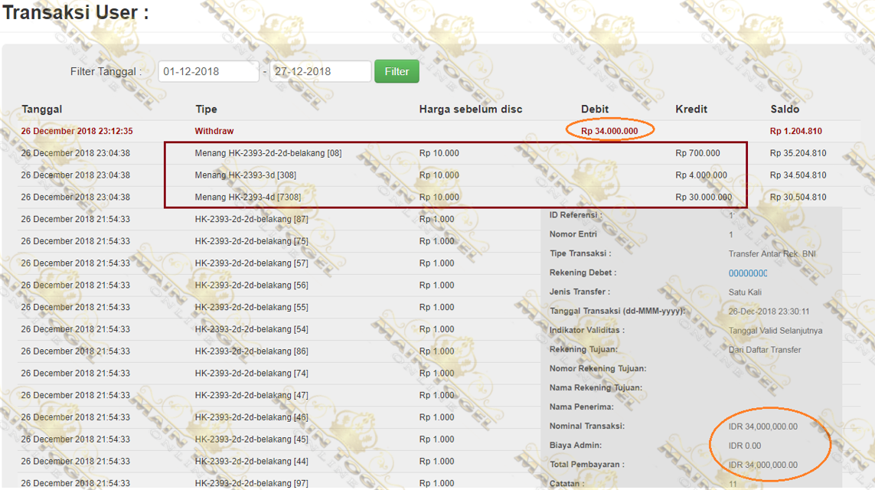
Task: Click the Rp 1.204.810 saldo value
Action: (795, 131)
